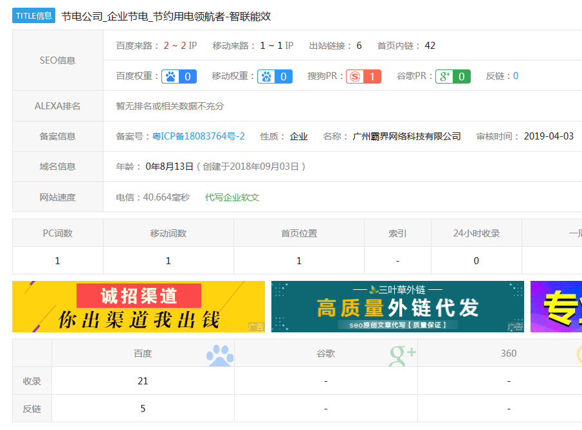This screenshot has height=430, width=582.
Task: Click the 域名信息 row label
Action: point(57,166)
